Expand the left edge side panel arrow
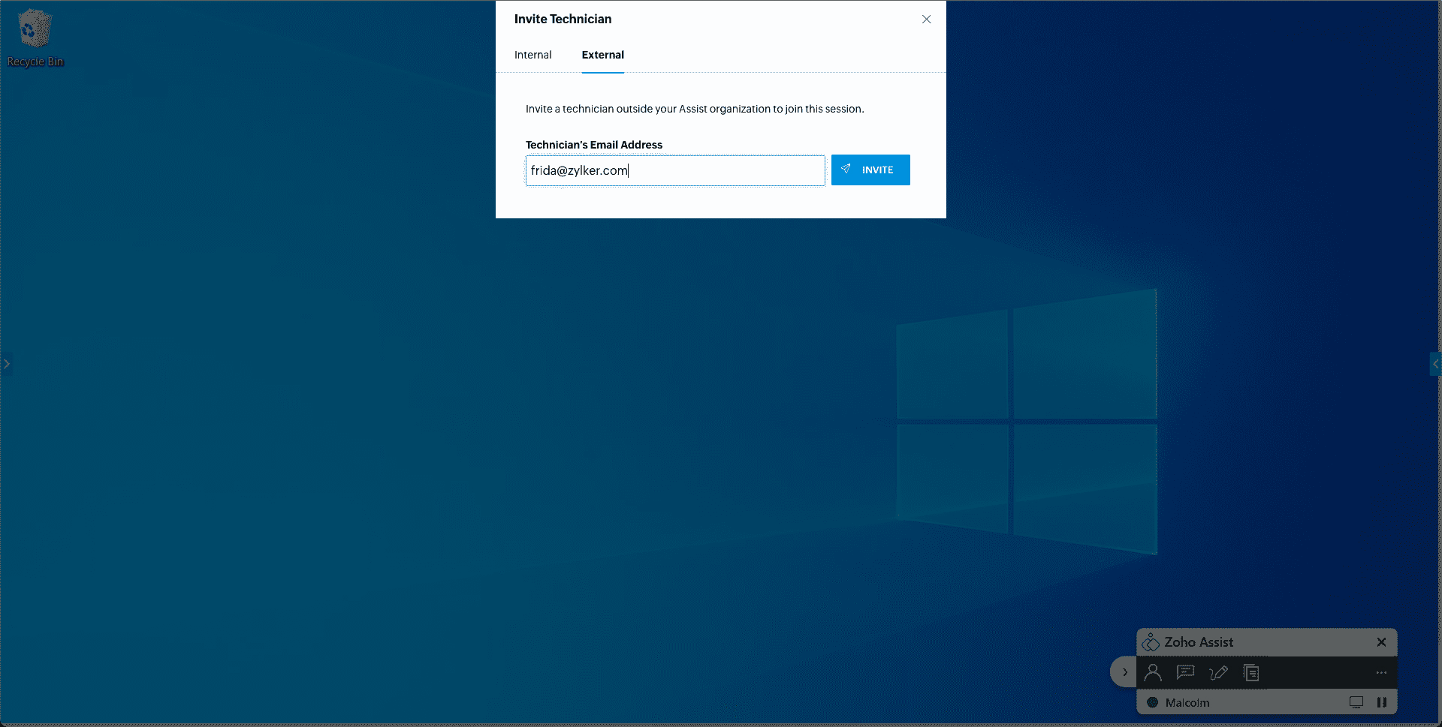 pos(6,364)
